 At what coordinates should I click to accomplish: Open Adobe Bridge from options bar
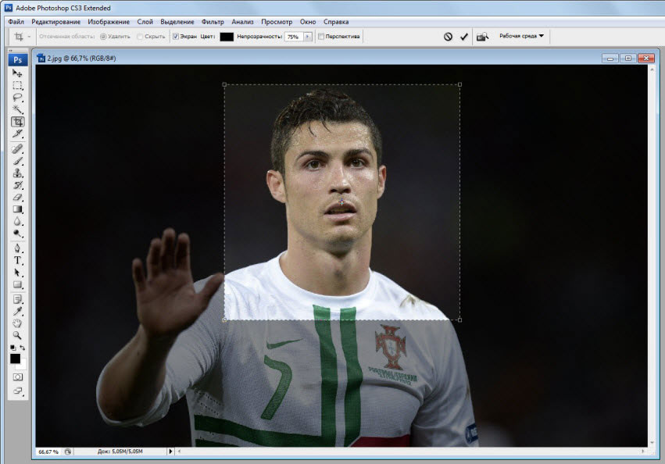(483, 37)
